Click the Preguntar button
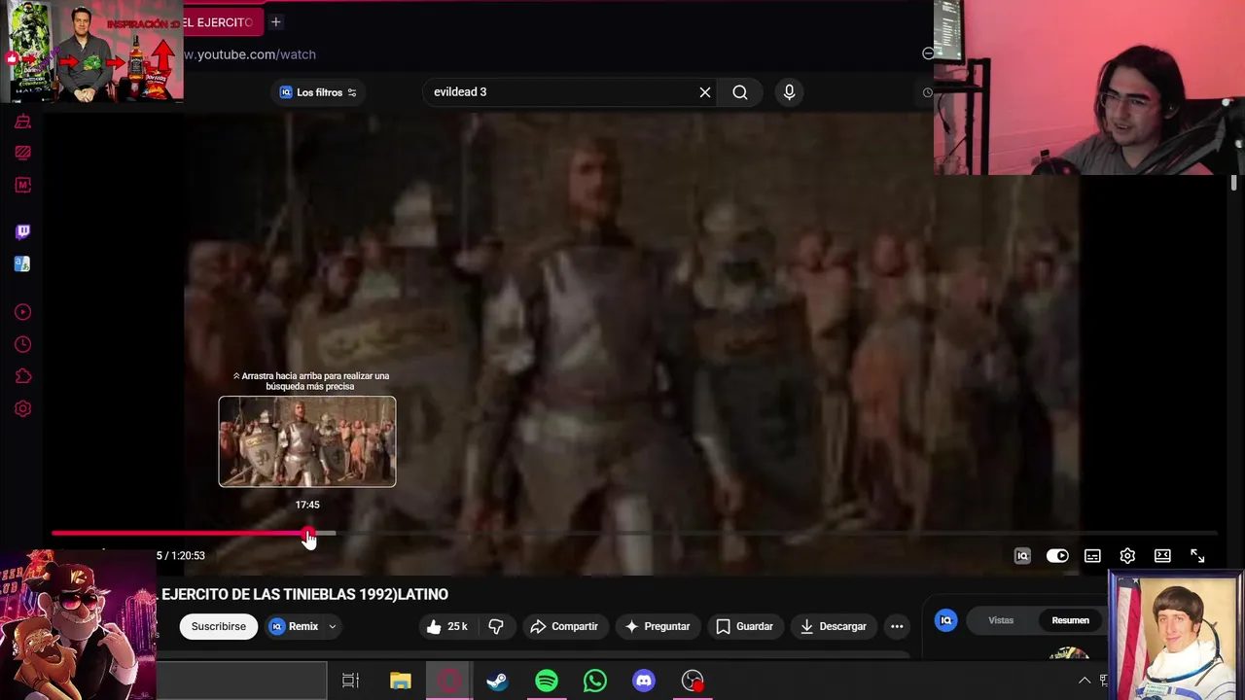The height and width of the screenshot is (700, 1245). click(x=658, y=627)
